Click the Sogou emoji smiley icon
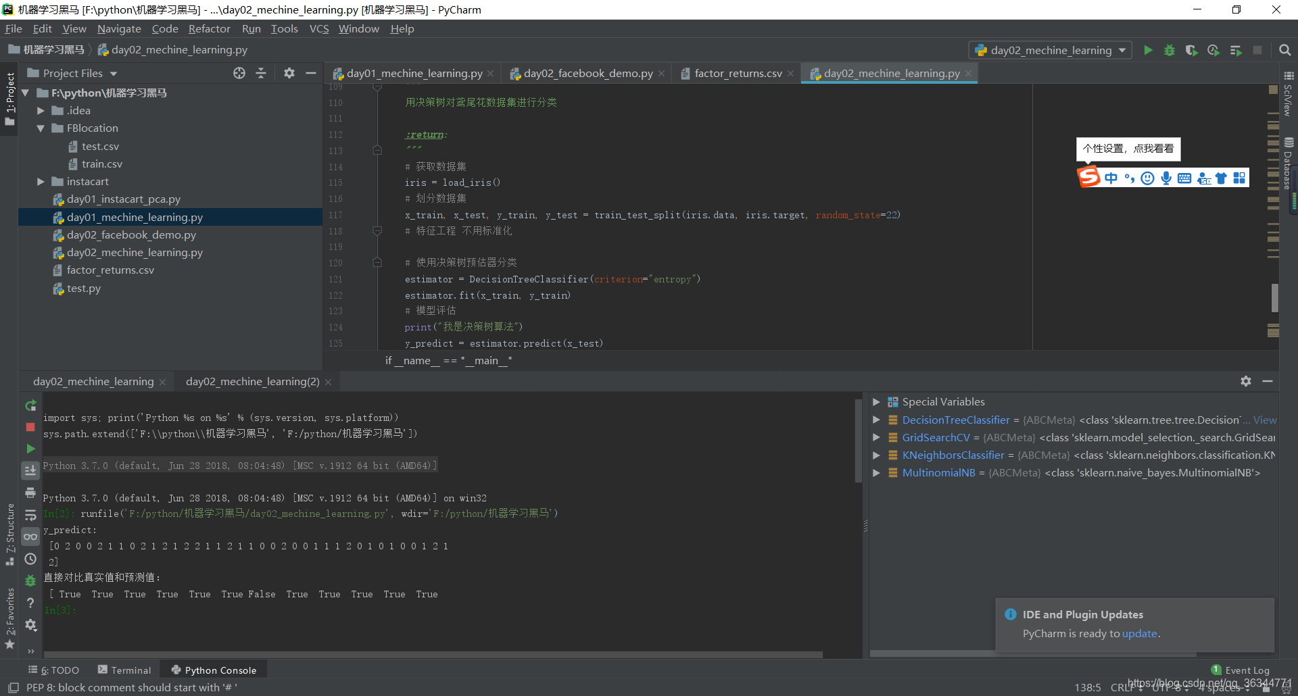 point(1147,178)
